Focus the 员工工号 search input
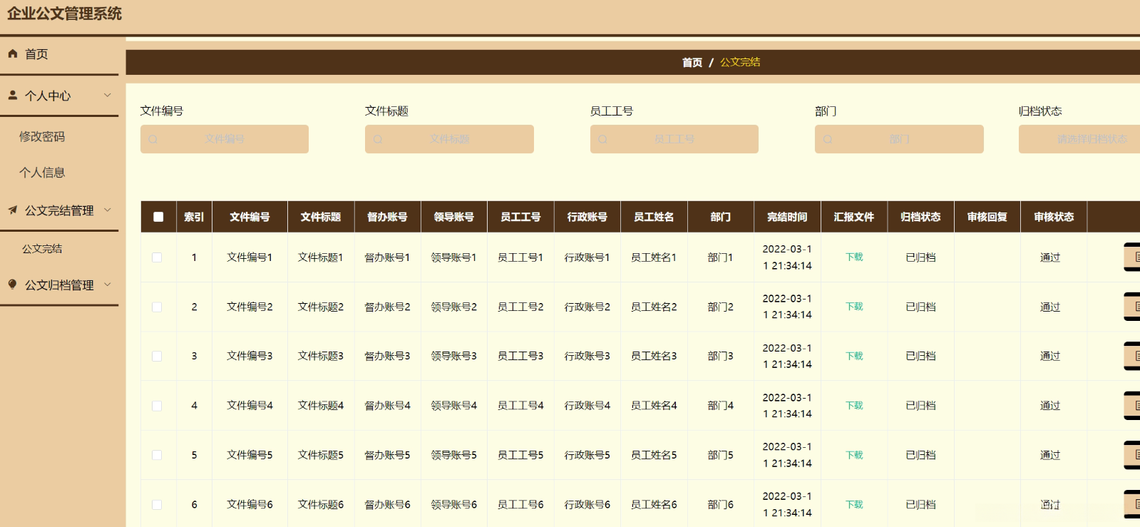The height and width of the screenshot is (527, 1140). click(674, 139)
